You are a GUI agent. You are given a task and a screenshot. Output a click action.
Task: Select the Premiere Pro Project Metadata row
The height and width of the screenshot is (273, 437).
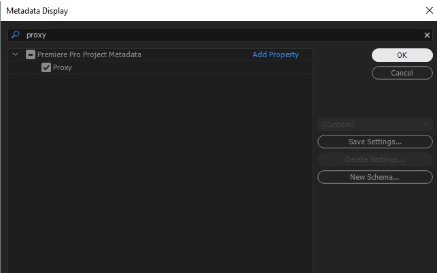coord(90,54)
